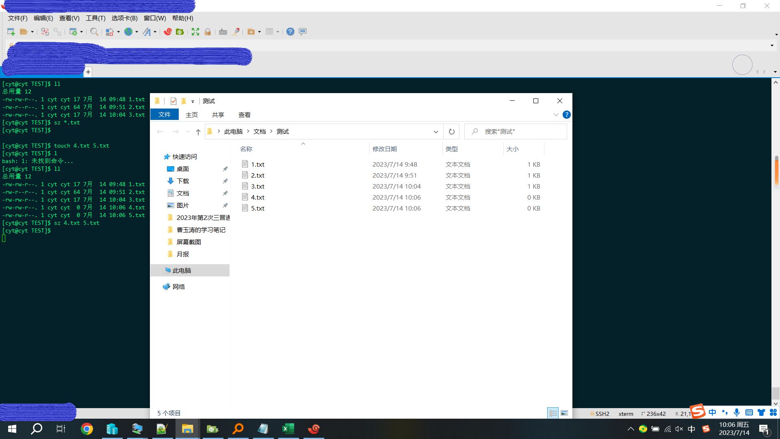Toggle the tray IME 中 indicator
Screen dimensions: 780x439
point(691,429)
